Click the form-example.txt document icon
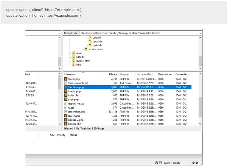The height and width of the screenshot is (167, 227). [x=65, y=83]
